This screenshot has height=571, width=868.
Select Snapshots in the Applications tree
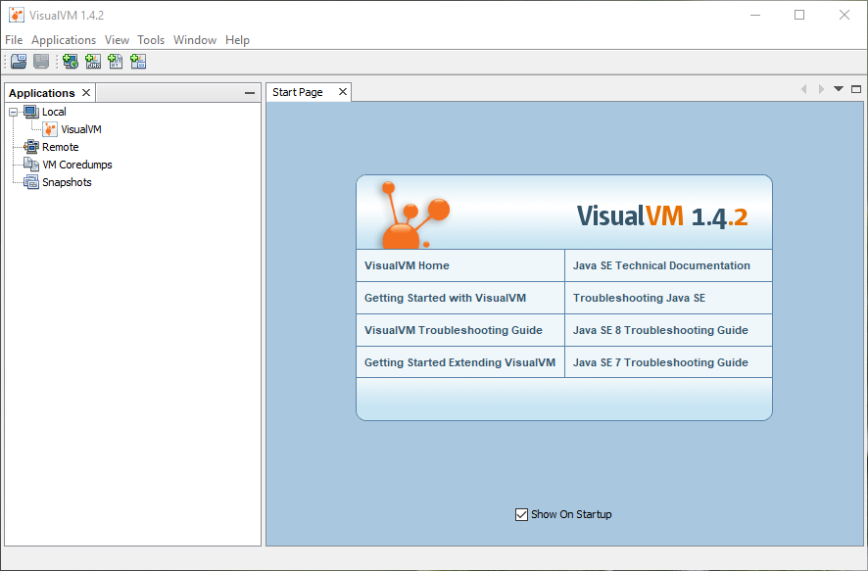[x=67, y=182]
